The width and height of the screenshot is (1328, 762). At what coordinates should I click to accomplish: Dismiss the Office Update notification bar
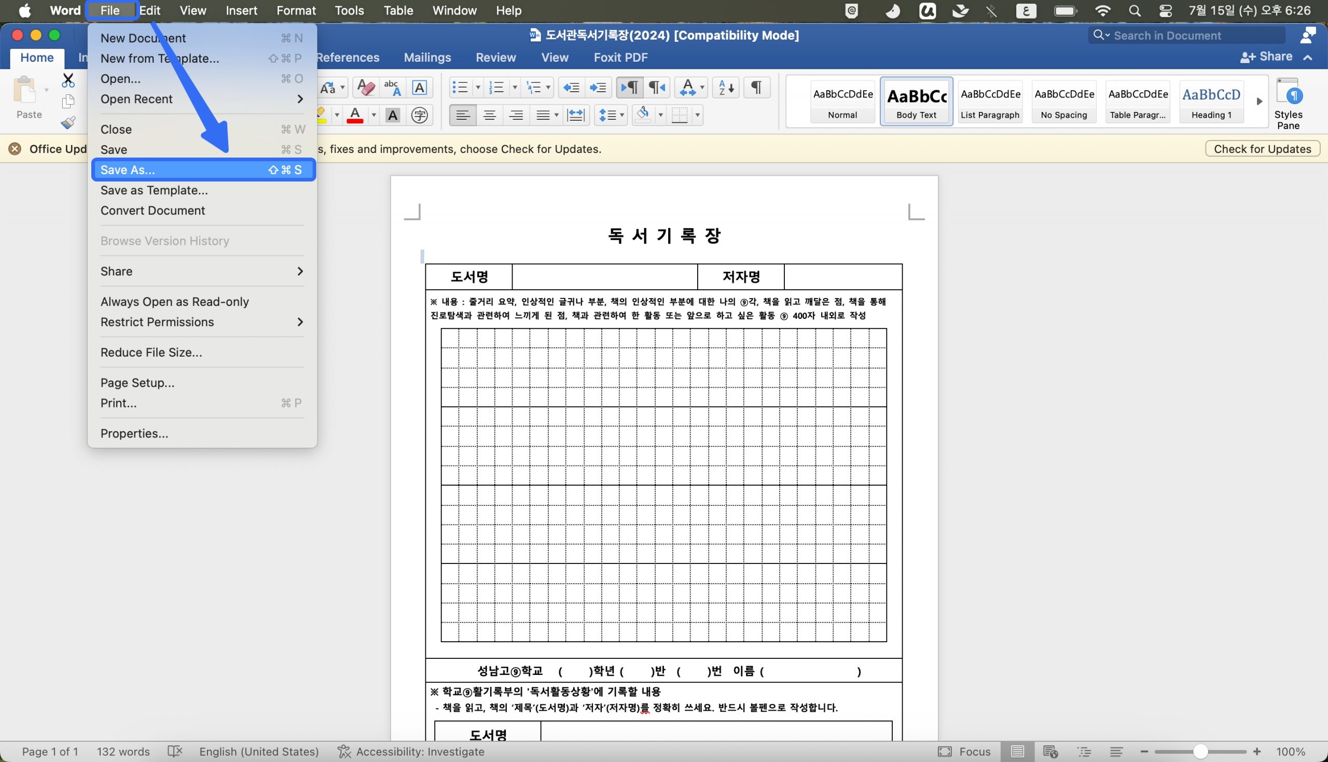[15, 149]
